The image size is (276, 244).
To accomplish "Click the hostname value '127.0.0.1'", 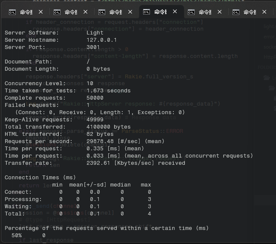I will [101, 40].
